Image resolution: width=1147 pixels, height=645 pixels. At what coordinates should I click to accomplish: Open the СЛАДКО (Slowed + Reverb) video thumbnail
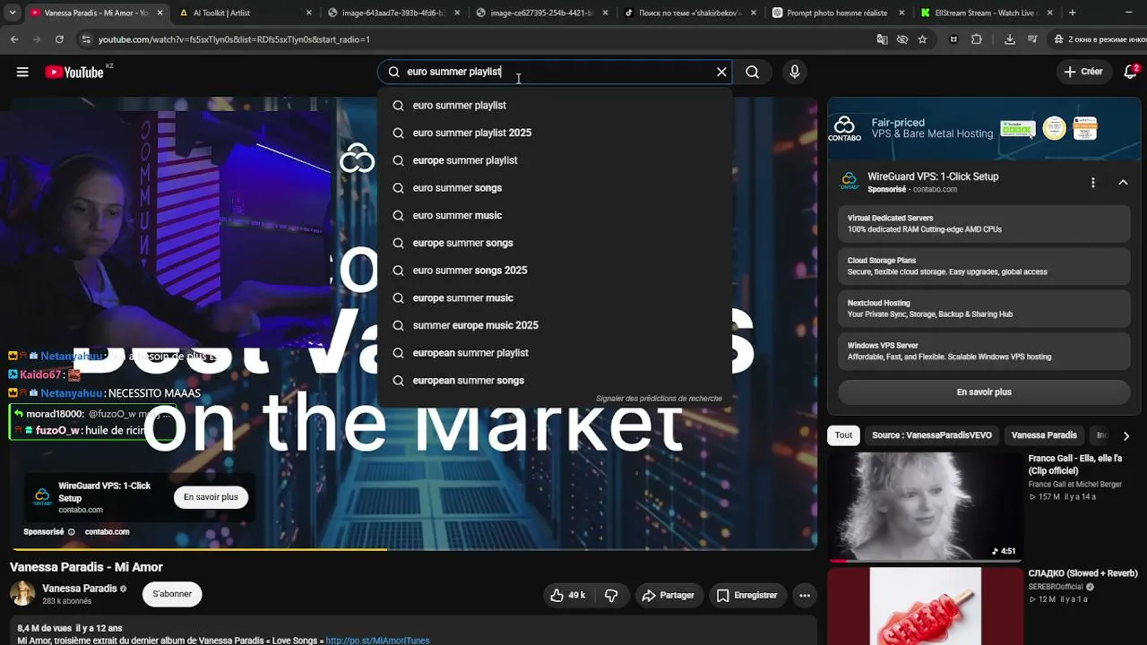(x=925, y=606)
